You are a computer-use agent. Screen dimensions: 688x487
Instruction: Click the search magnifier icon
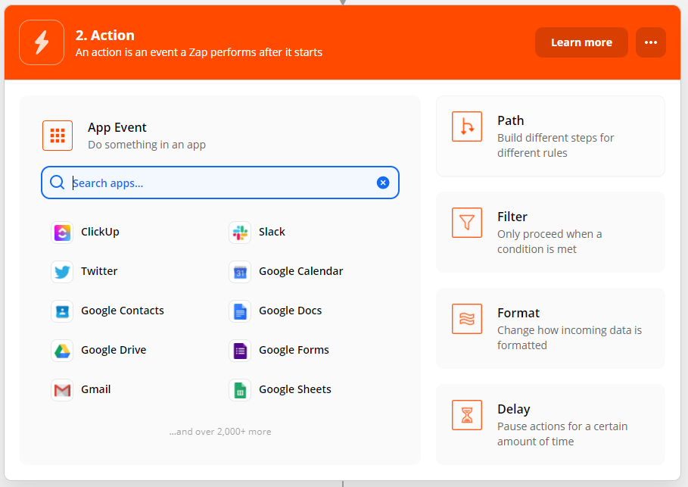pos(57,183)
